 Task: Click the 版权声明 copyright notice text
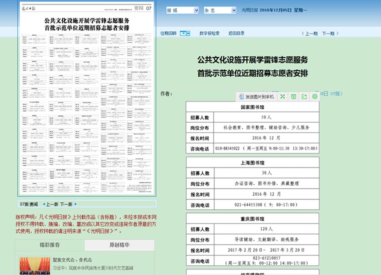[x=86, y=224]
